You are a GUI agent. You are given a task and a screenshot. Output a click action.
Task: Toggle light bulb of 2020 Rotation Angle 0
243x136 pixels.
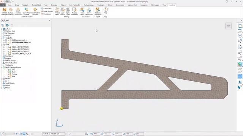coord(8,40)
